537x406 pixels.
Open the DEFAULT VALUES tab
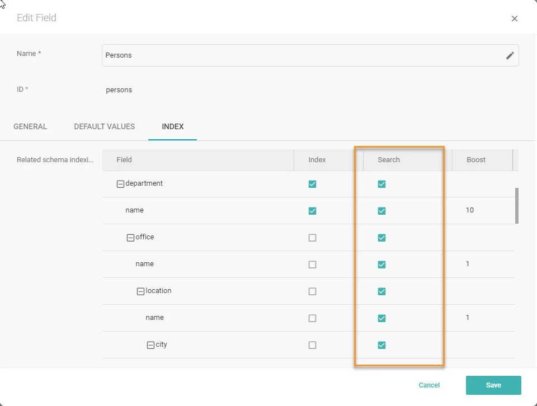pyautogui.click(x=105, y=126)
